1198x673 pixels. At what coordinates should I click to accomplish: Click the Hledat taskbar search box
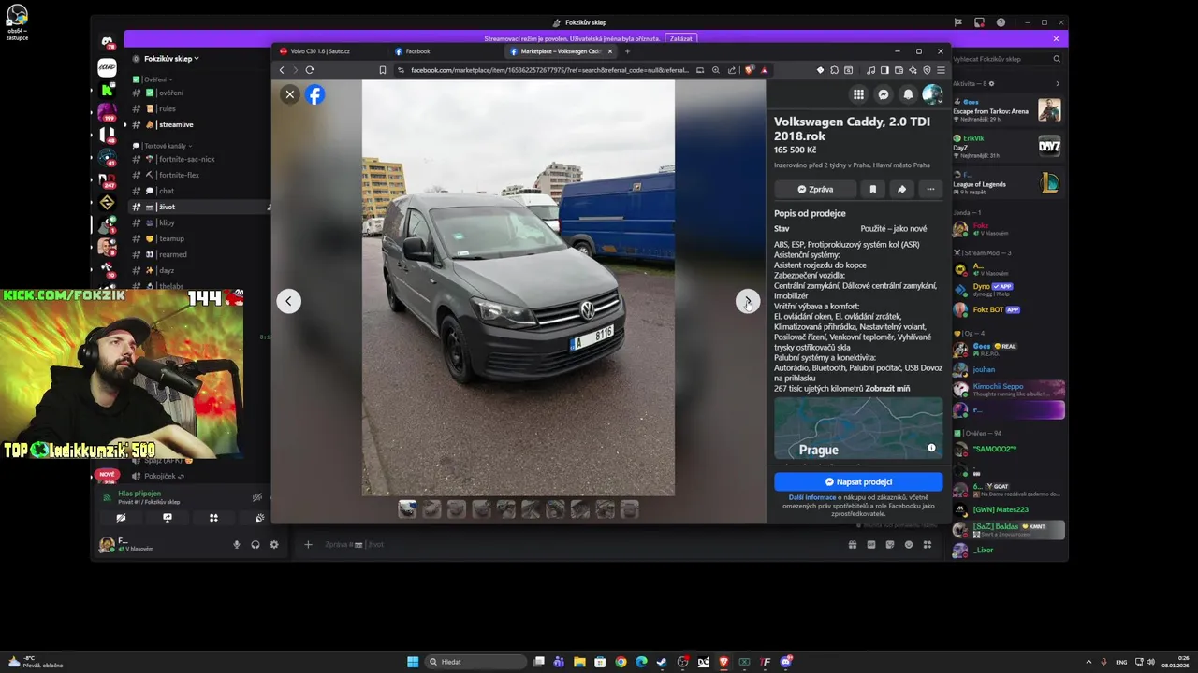[476, 662]
